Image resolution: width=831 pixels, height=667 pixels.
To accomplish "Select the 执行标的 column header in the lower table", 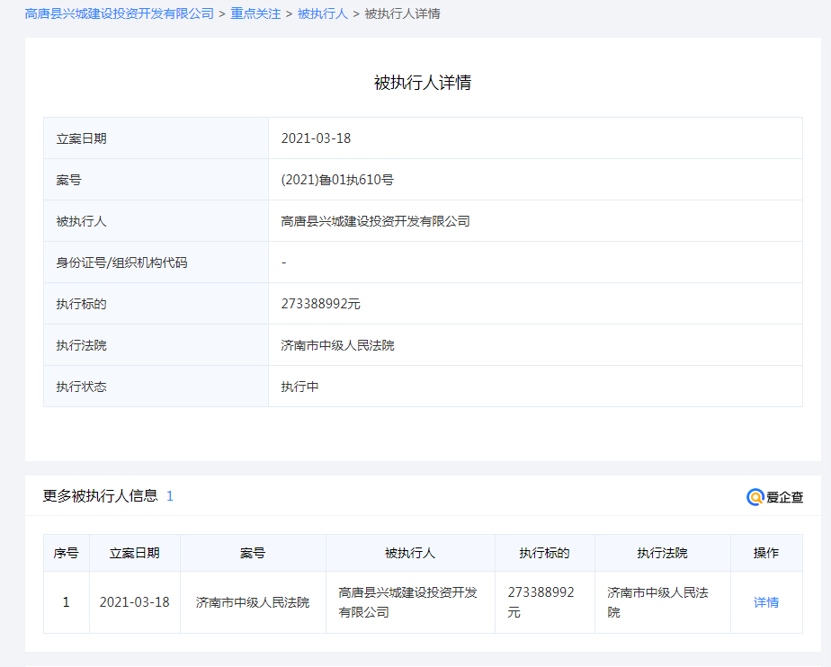I will click(x=544, y=553).
